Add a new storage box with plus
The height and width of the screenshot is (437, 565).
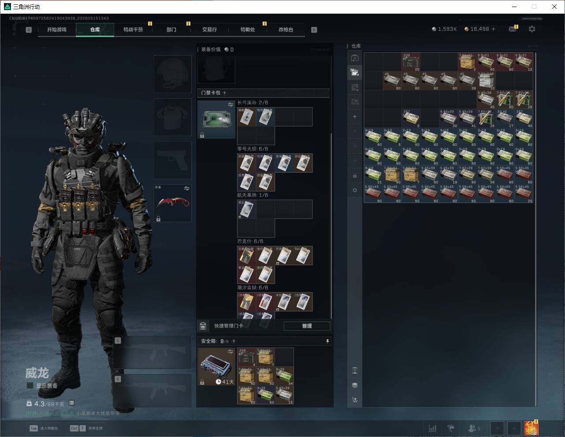click(355, 117)
